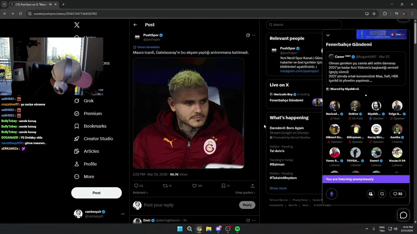Open the instagram.com/pushspor/ link
Image resolution: width=417 pixels, height=234 pixels.
click(x=299, y=71)
